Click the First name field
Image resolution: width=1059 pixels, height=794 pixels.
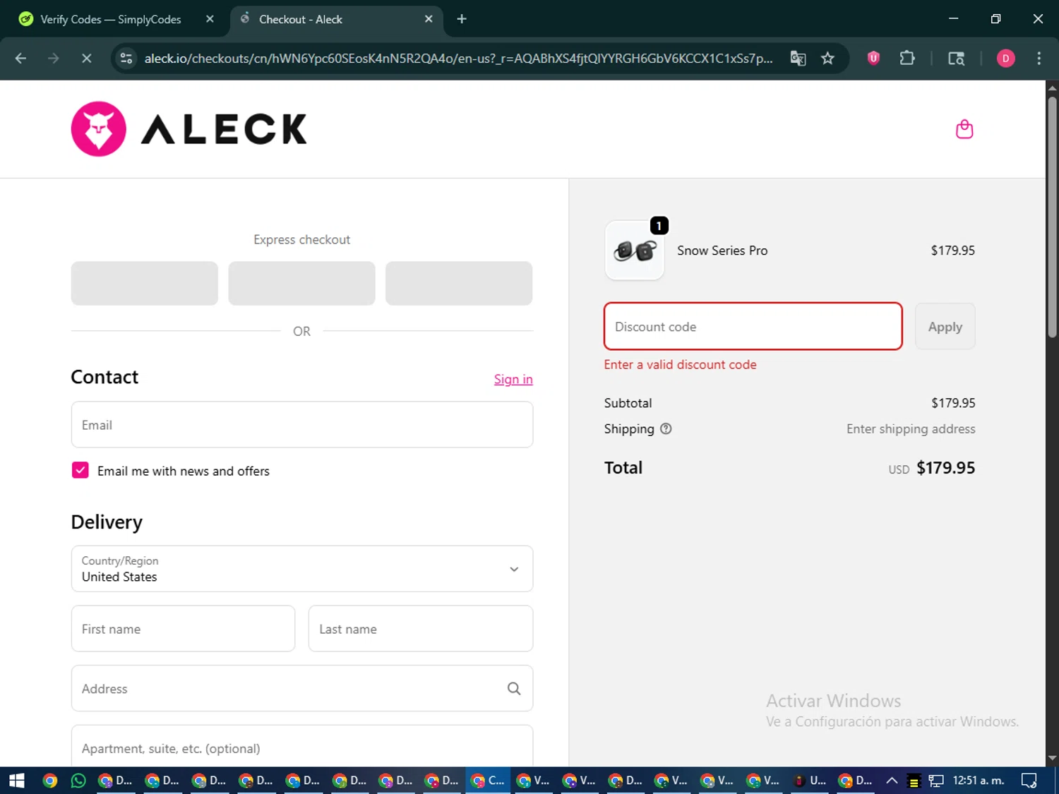point(183,629)
